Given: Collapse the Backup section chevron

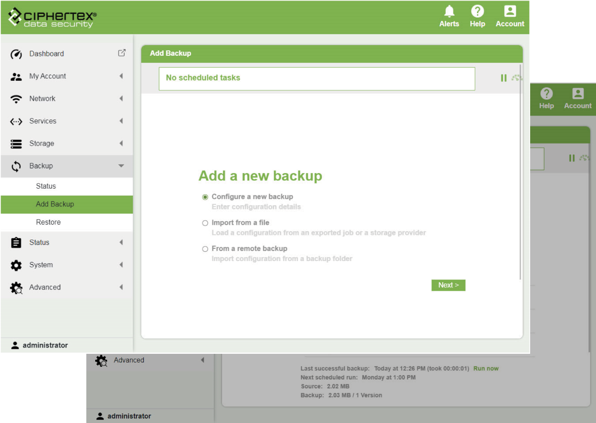Looking at the screenshot, I should [121, 166].
